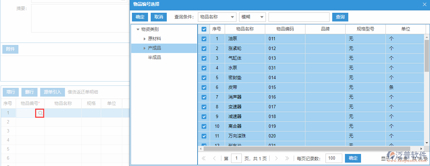Click 物品编号 column header in background grid

[30, 104]
